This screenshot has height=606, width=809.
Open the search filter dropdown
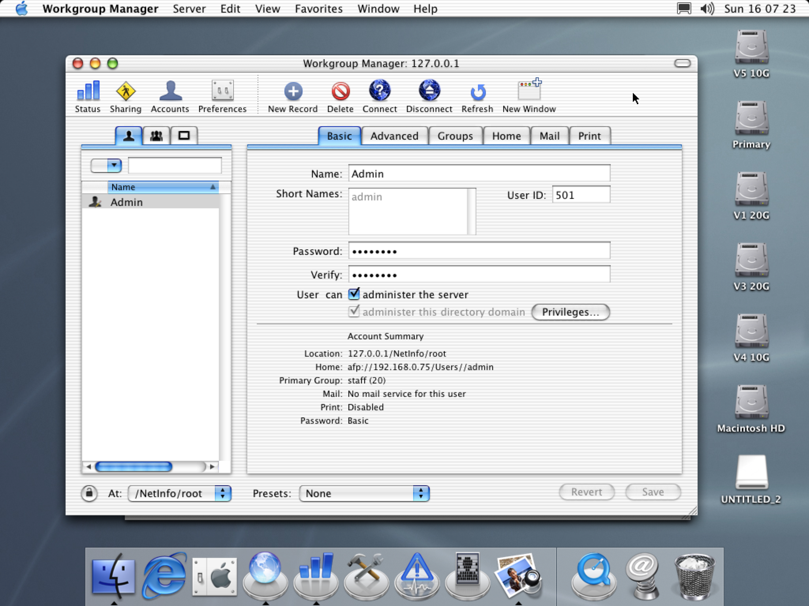tap(106, 165)
